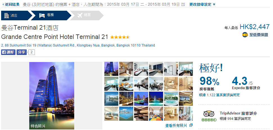Click the TripAdvisor owl logo
This screenshot has width=273, height=130.
[x=209, y=114]
